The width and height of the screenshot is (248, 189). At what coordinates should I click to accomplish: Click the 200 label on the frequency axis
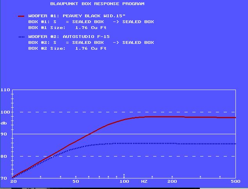(x=172, y=181)
